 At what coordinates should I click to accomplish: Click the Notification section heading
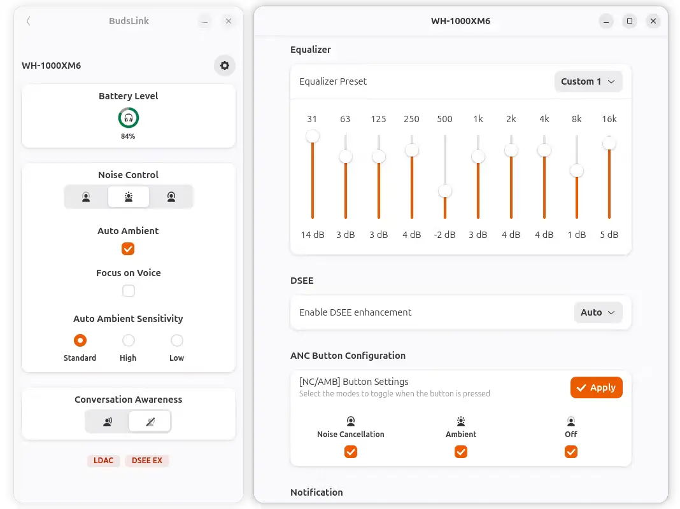(x=316, y=492)
